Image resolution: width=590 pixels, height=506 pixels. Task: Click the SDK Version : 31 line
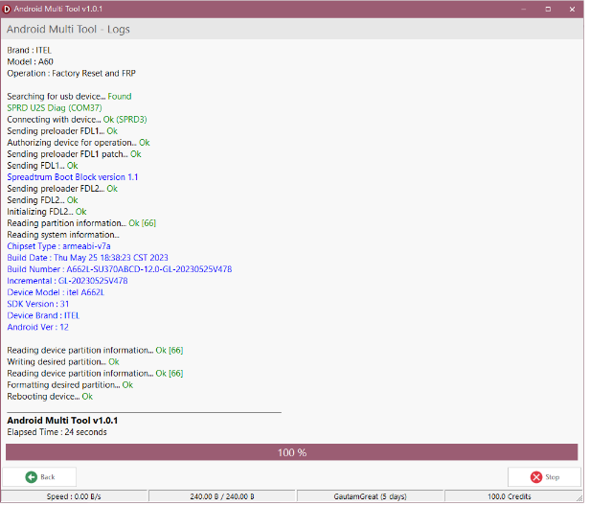tap(38, 306)
